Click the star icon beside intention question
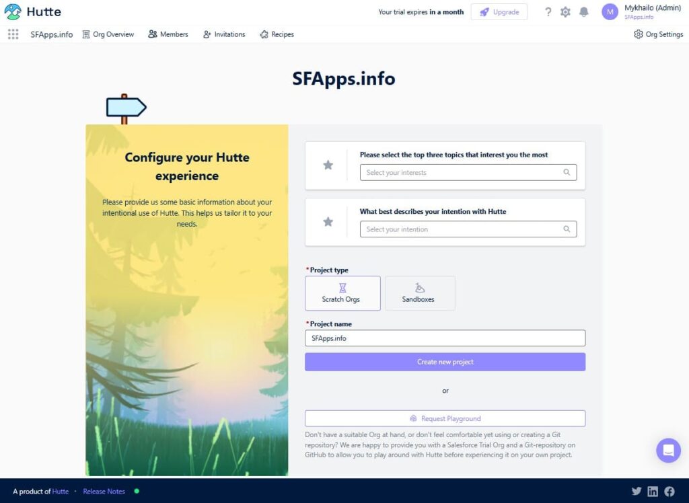The height and width of the screenshot is (503, 689). point(328,222)
